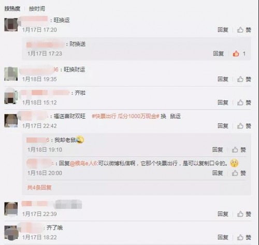Open avatar of the 旺换财运 commenter
Image resolution: width=259 pixels, height=245 pixels.
tap(11, 74)
